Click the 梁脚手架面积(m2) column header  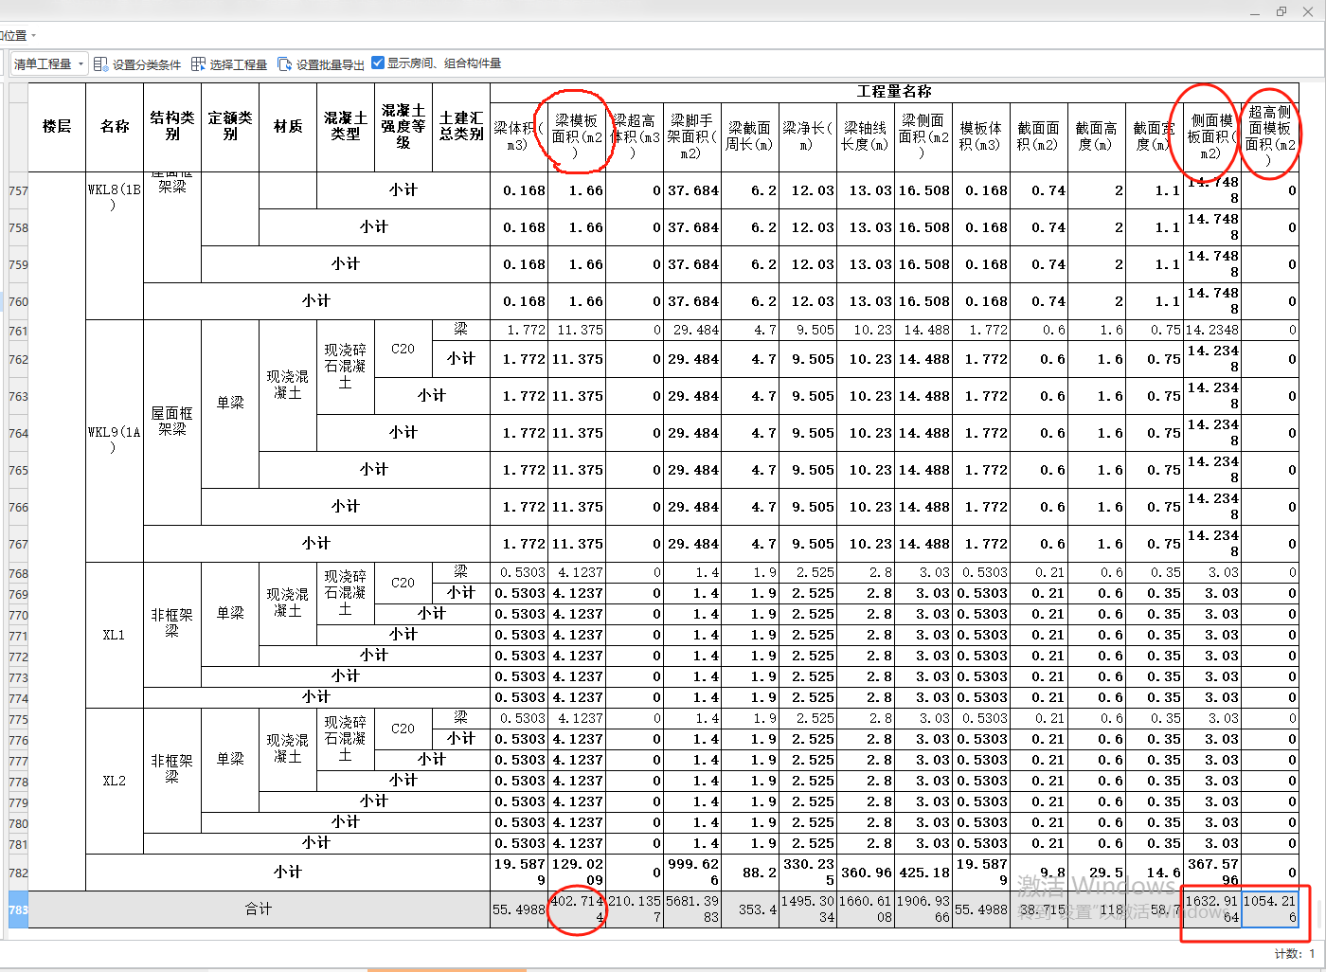tap(692, 136)
